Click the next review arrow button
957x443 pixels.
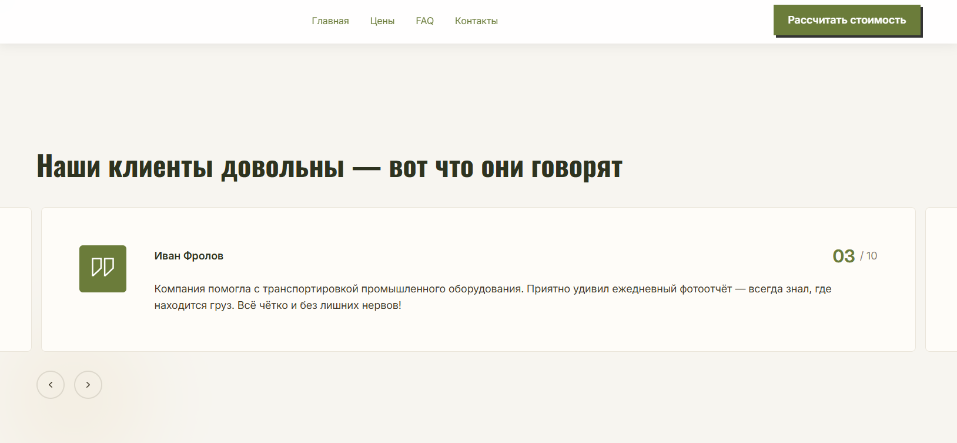click(88, 385)
